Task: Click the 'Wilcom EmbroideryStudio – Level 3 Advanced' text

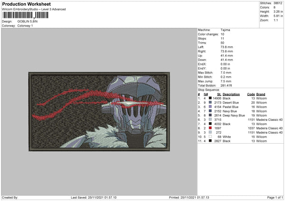Action: (x=34, y=9)
